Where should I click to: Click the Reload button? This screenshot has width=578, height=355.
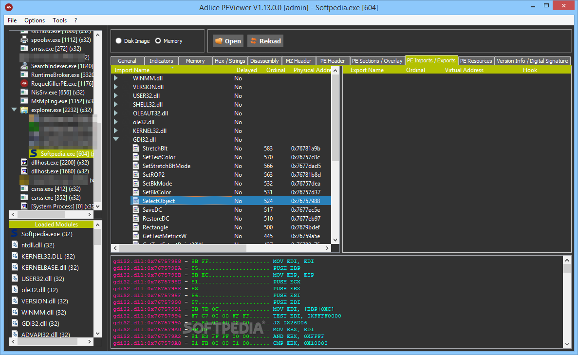pyautogui.click(x=266, y=41)
